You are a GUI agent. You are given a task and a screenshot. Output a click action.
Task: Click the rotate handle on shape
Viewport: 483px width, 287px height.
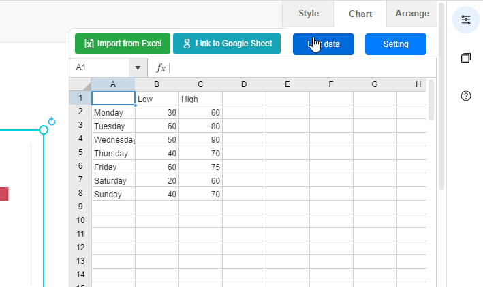[x=52, y=122]
